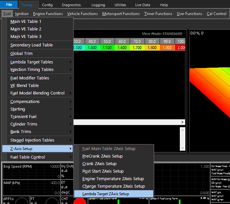Expand Cylinder Trims submenu
Screen dimensions: 230x204
click(24, 124)
